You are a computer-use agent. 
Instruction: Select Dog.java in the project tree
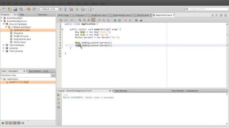[18, 33]
